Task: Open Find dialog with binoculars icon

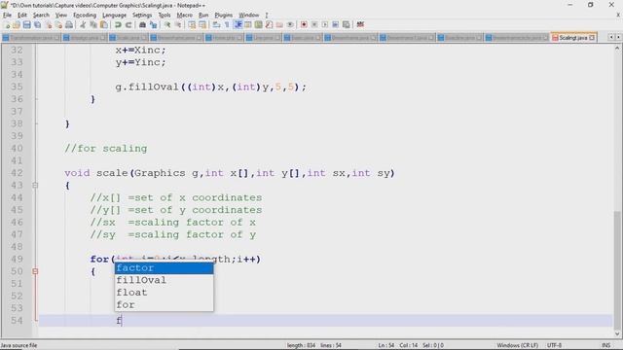Action: click(x=142, y=24)
